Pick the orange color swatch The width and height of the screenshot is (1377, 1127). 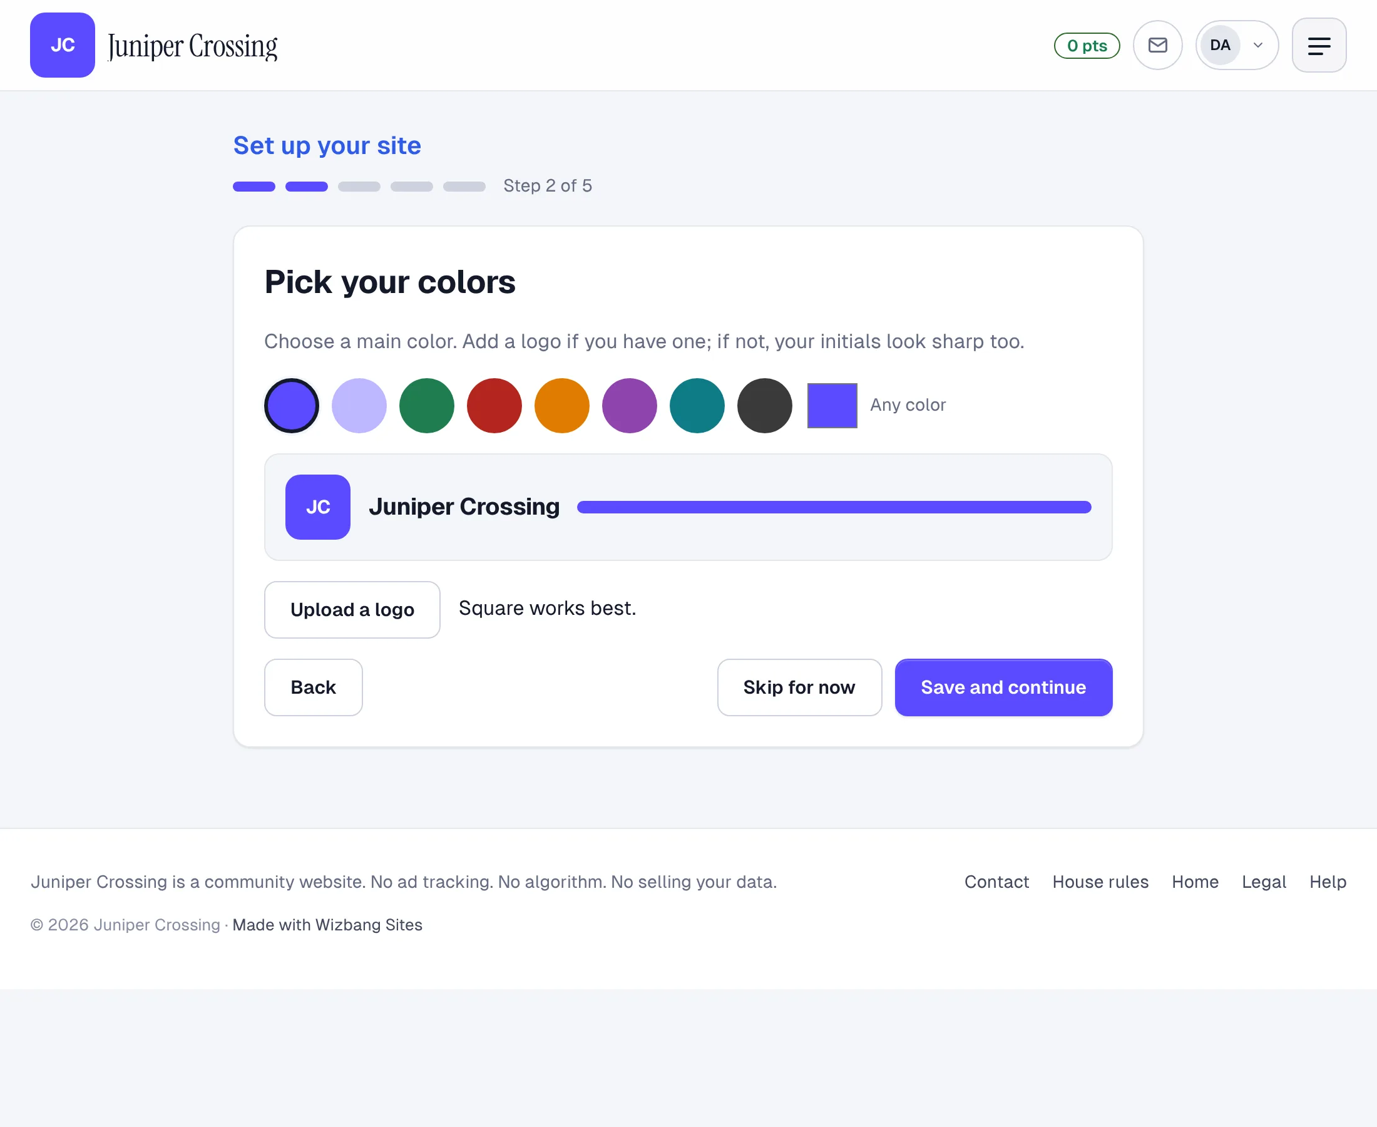[x=561, y=405]
